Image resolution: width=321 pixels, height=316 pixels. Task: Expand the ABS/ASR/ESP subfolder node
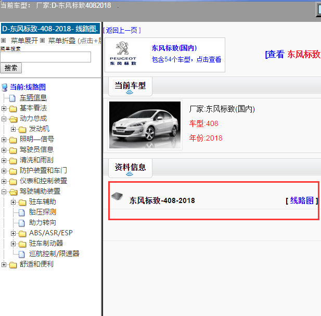[14, 233]
